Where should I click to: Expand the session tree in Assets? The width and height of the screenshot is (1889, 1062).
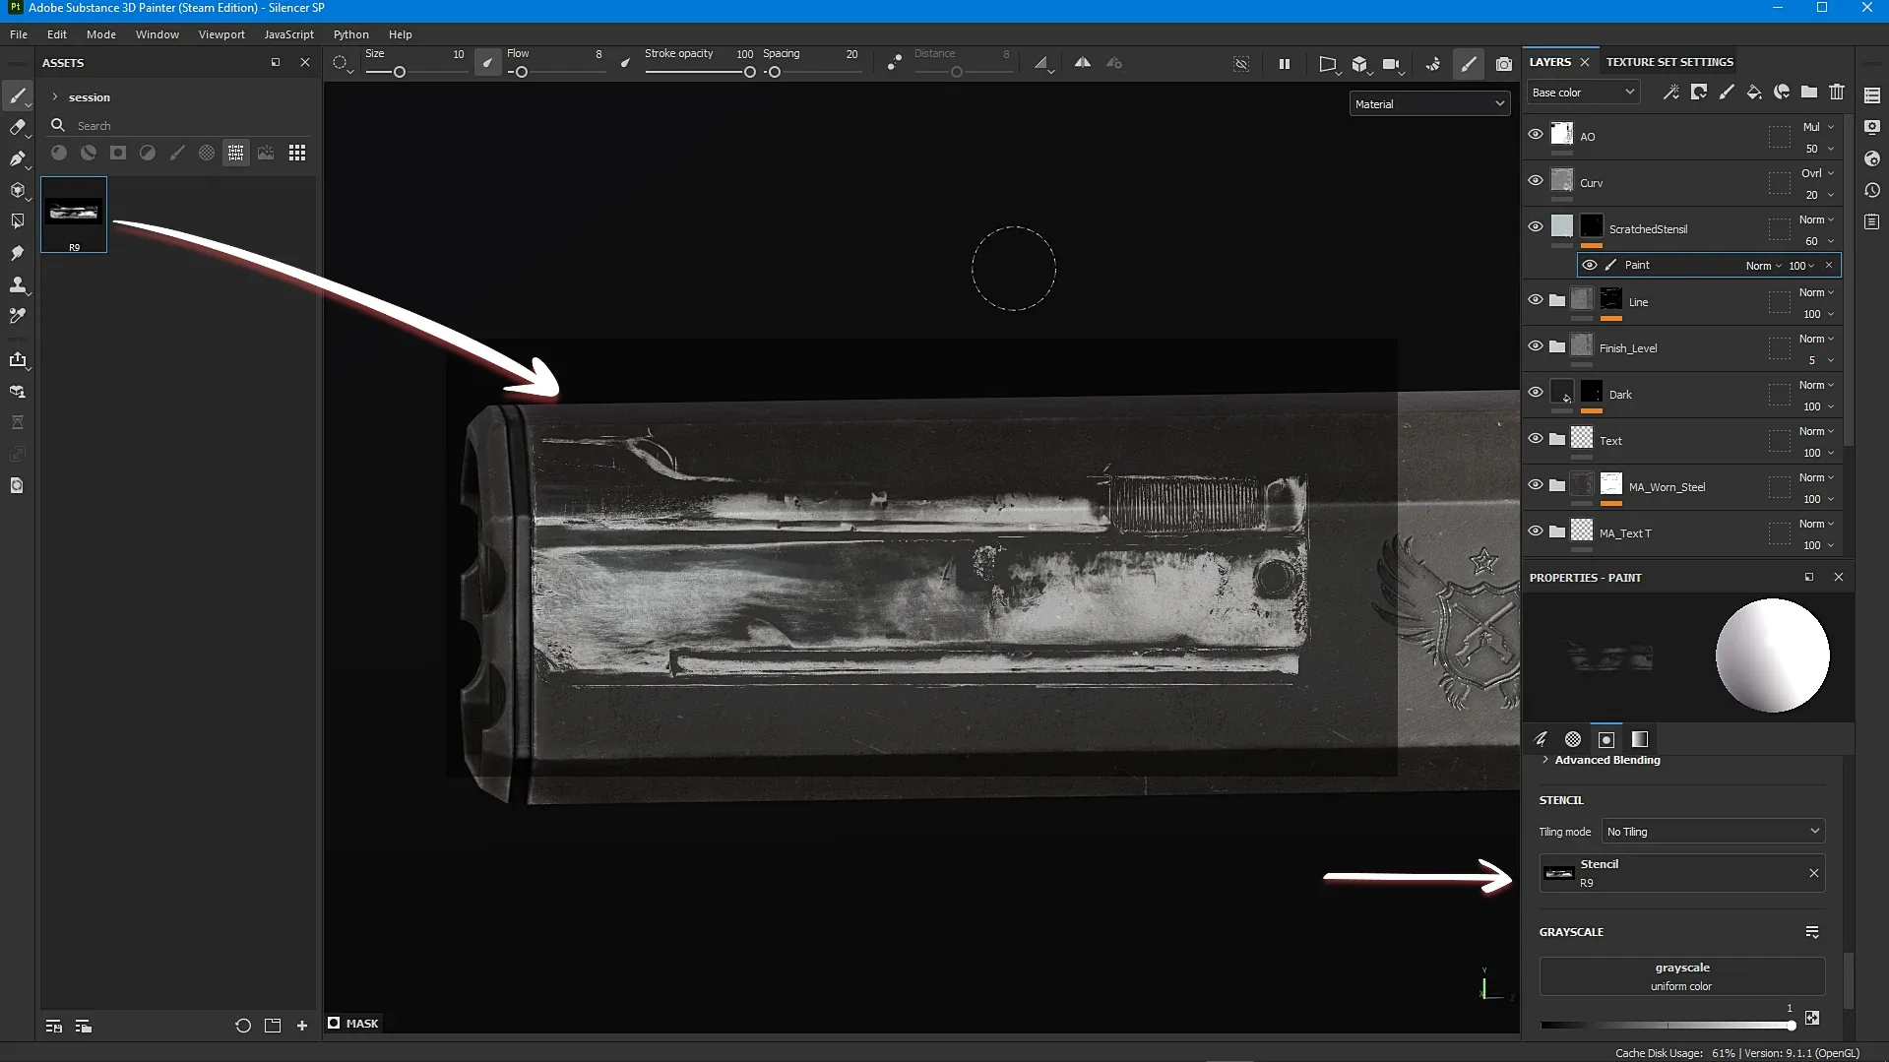click(x=55, y=97)
